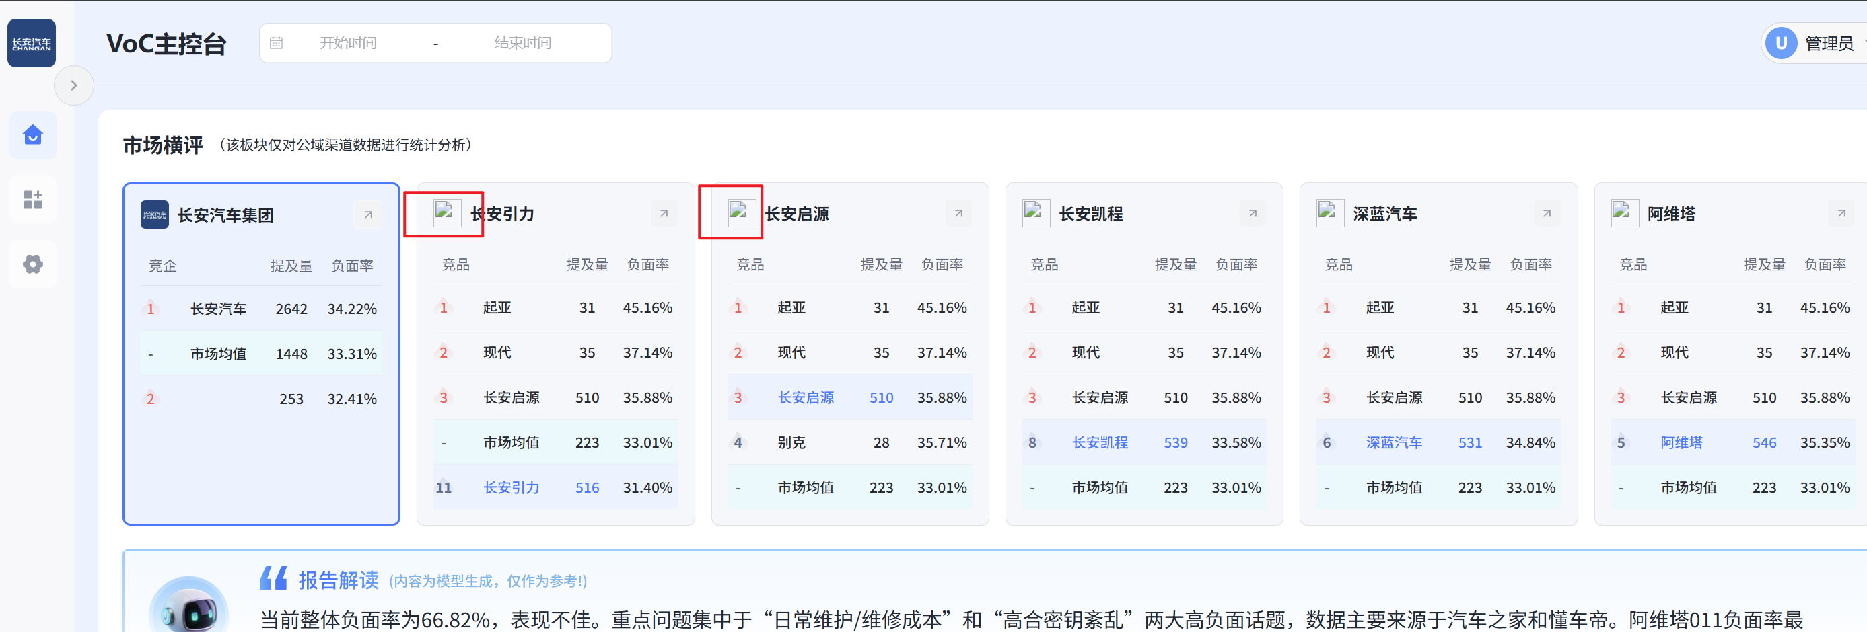Click the 33.58% negative rate value
The image size is (1867, 632).
click(1236, 442)
